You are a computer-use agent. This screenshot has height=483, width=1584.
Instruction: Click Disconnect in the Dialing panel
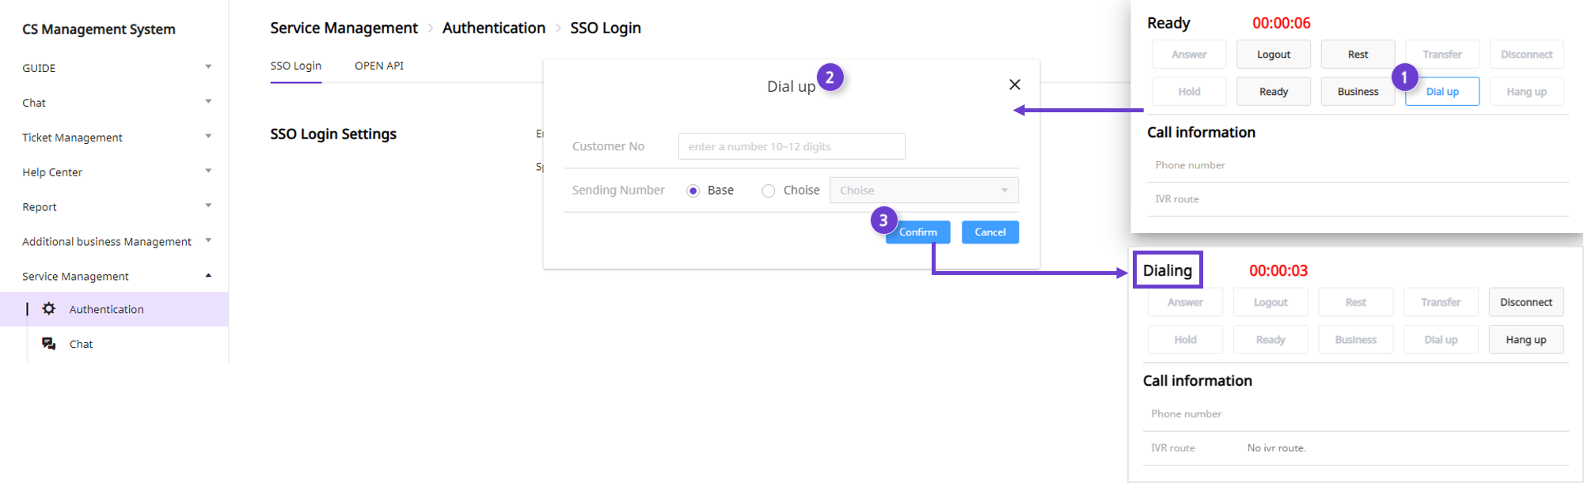1526,303
